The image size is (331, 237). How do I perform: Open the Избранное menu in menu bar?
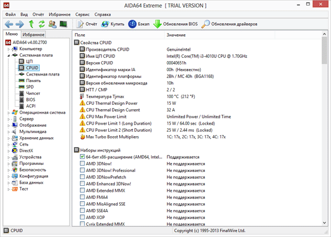[x=60, y=14]
